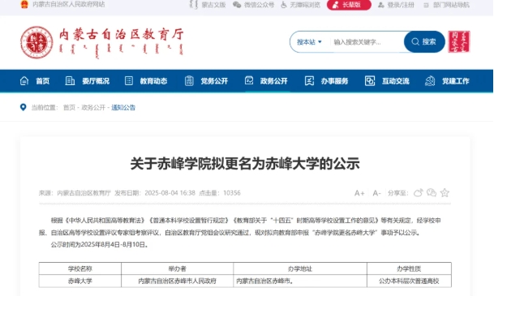
Task: Click the red 内蒙古 seal image beside search
Action: (x=459, y=41)
